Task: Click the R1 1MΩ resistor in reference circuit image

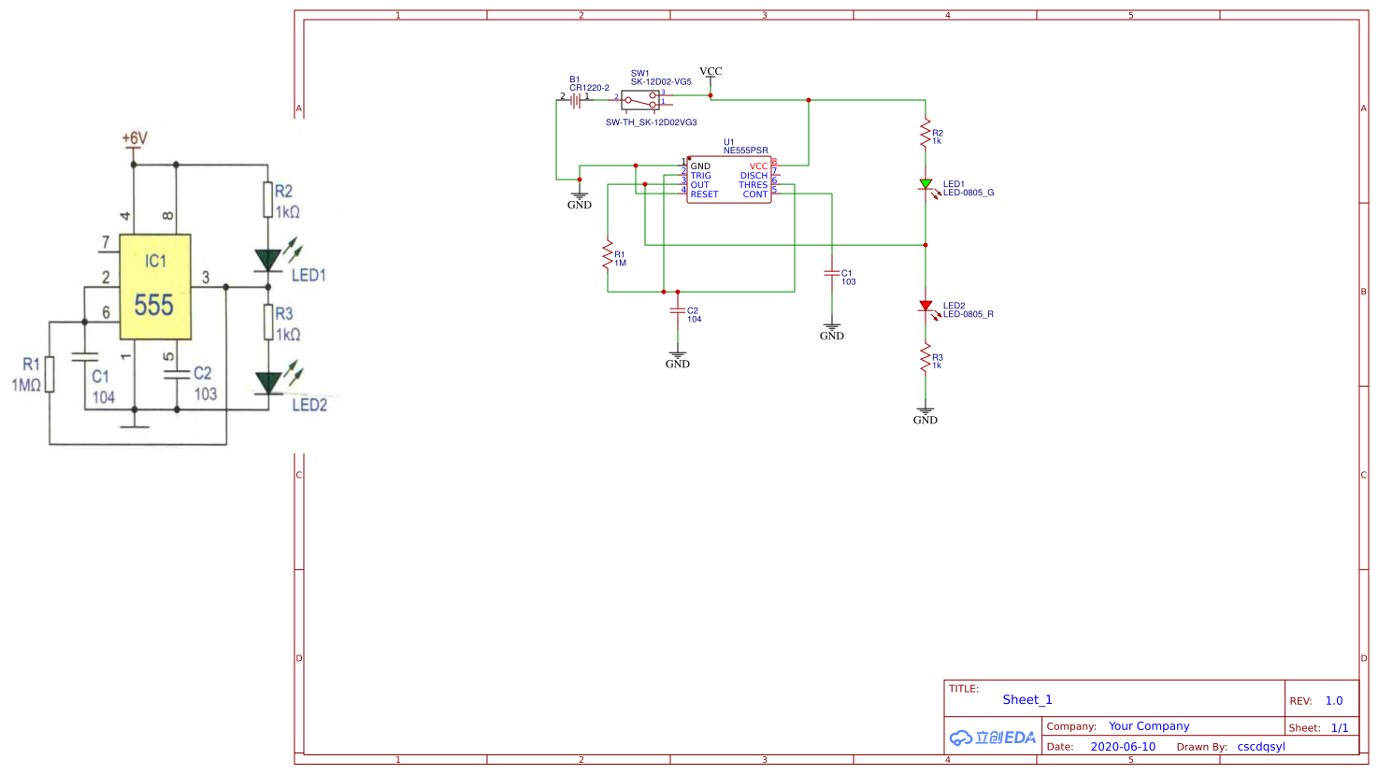Action: pos(50,374)
